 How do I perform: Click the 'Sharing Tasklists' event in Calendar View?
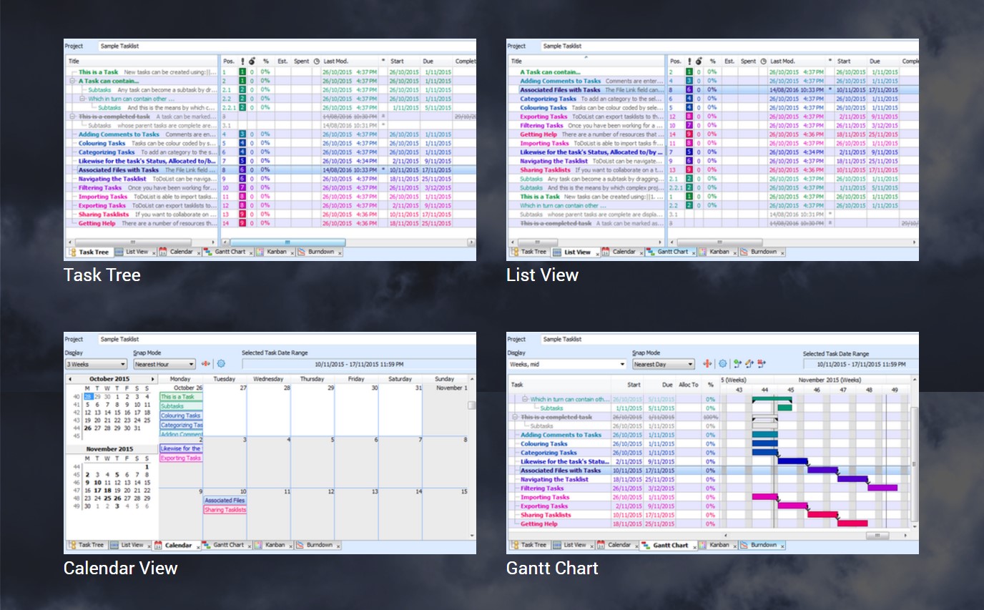click(225, 510)
